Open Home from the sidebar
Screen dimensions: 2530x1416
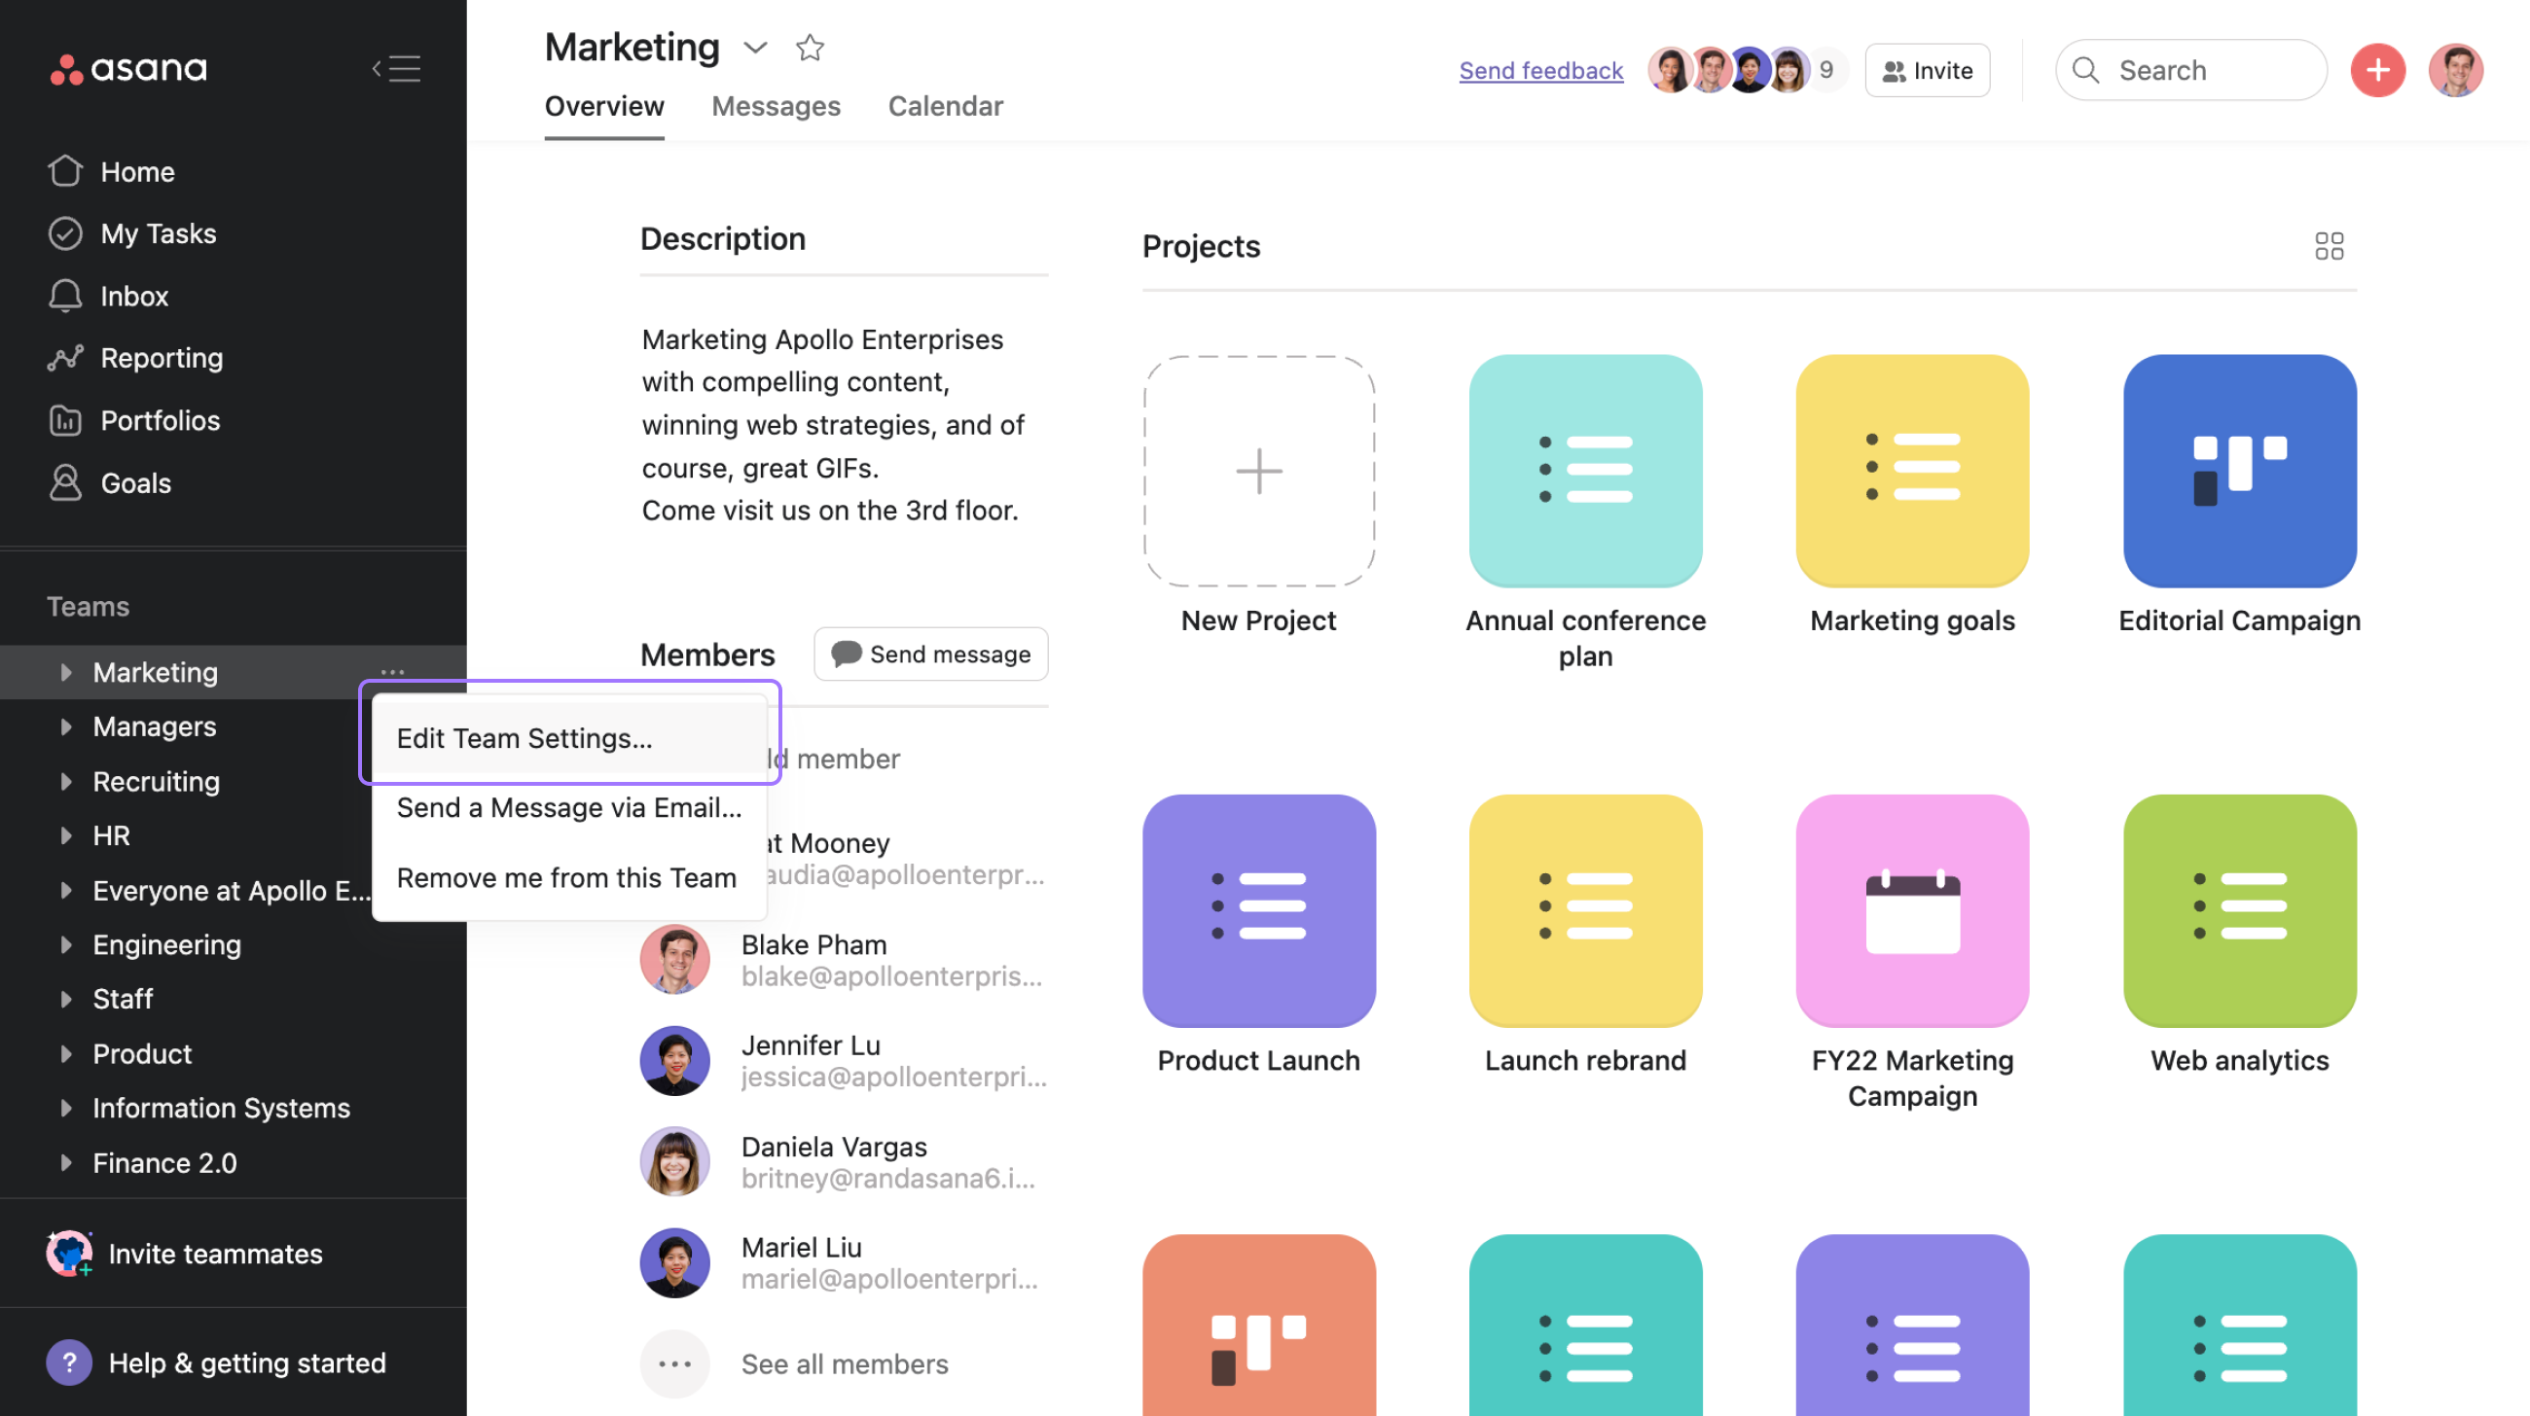[111, 172]
